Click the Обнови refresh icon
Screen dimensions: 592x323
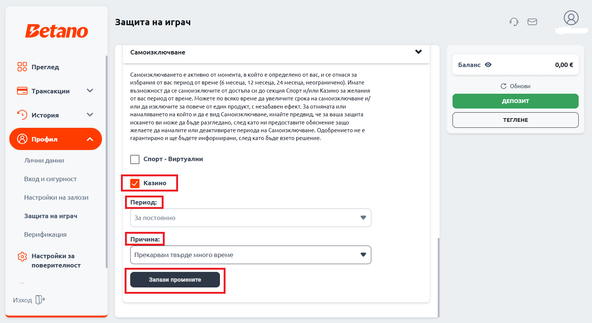tap(503, 86)
